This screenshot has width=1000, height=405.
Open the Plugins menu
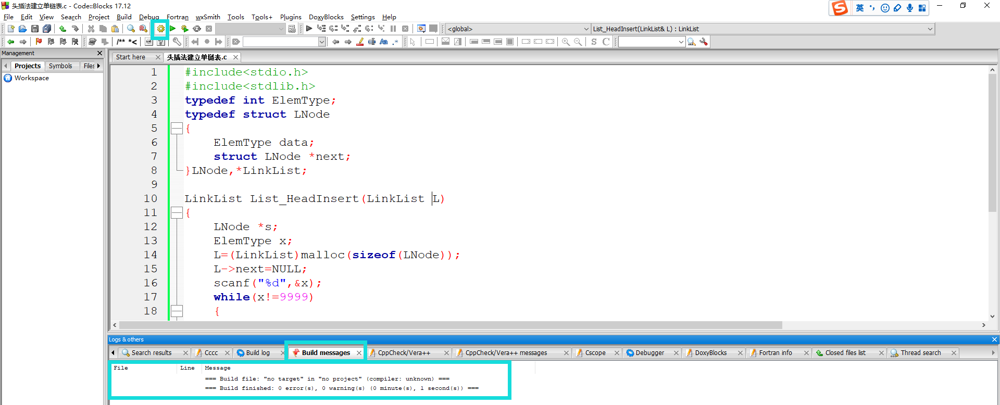tap(291, 17)
